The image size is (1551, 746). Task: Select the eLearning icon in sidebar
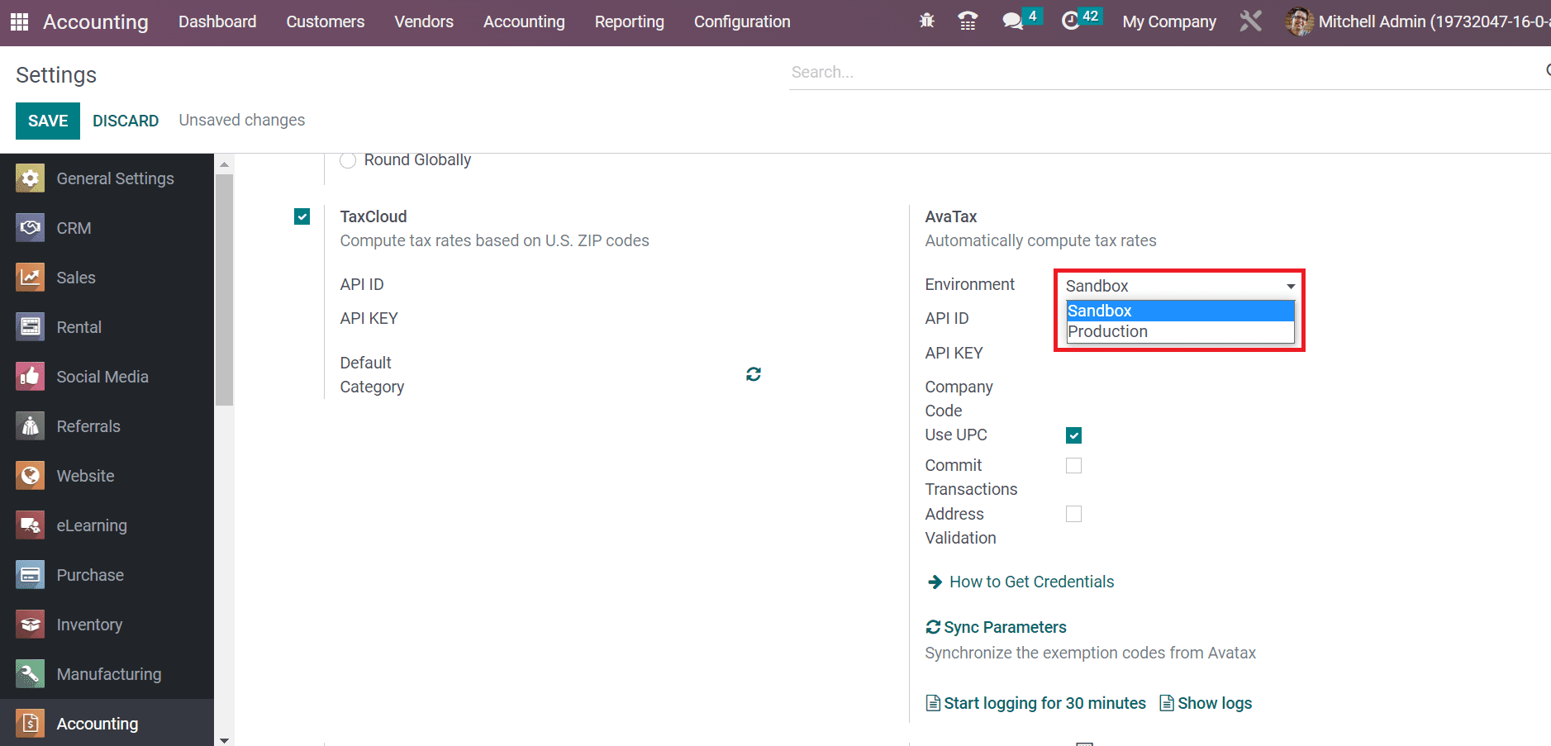(31, 525)
